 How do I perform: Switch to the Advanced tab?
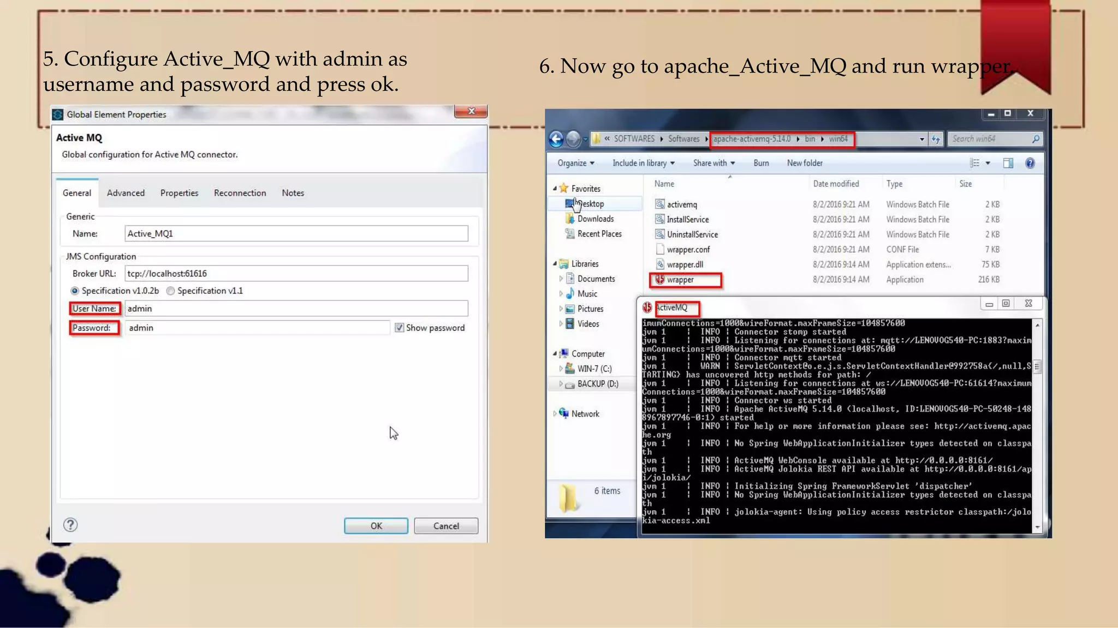(126, 193)
